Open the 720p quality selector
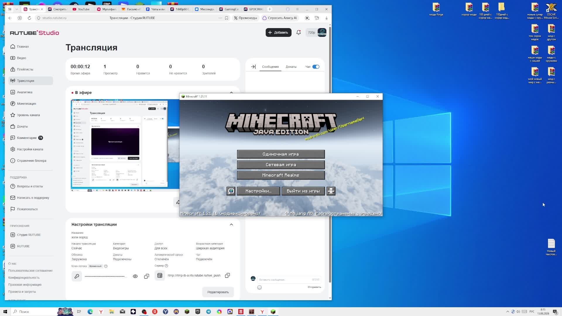This screenshot has width=562, height=316. (x=311, y=32)
